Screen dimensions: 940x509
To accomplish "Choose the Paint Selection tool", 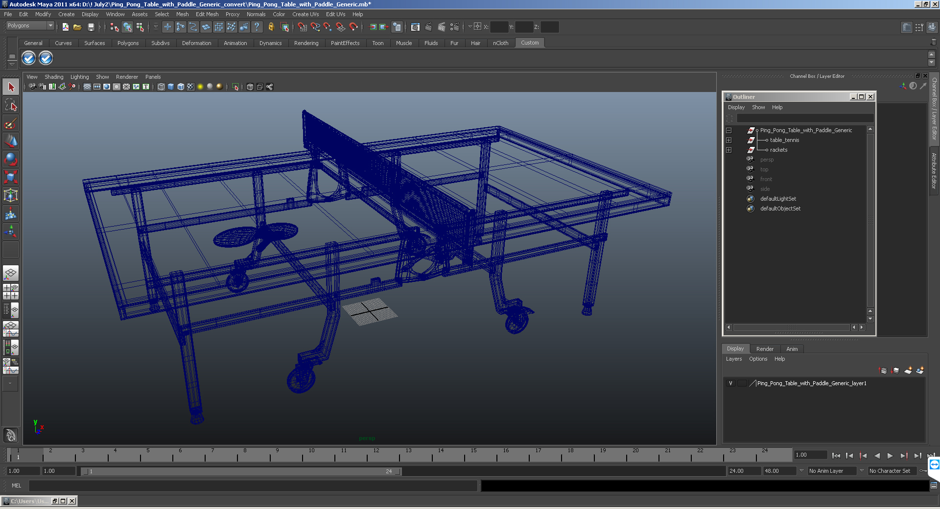I will click(11, 123).
